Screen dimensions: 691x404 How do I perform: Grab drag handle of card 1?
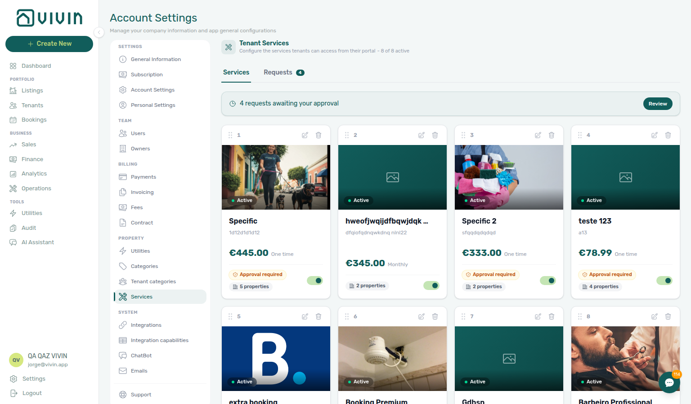click(x=230, y=135)
